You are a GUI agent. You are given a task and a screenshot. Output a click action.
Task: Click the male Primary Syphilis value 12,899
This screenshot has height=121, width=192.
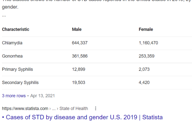point(78,69)
